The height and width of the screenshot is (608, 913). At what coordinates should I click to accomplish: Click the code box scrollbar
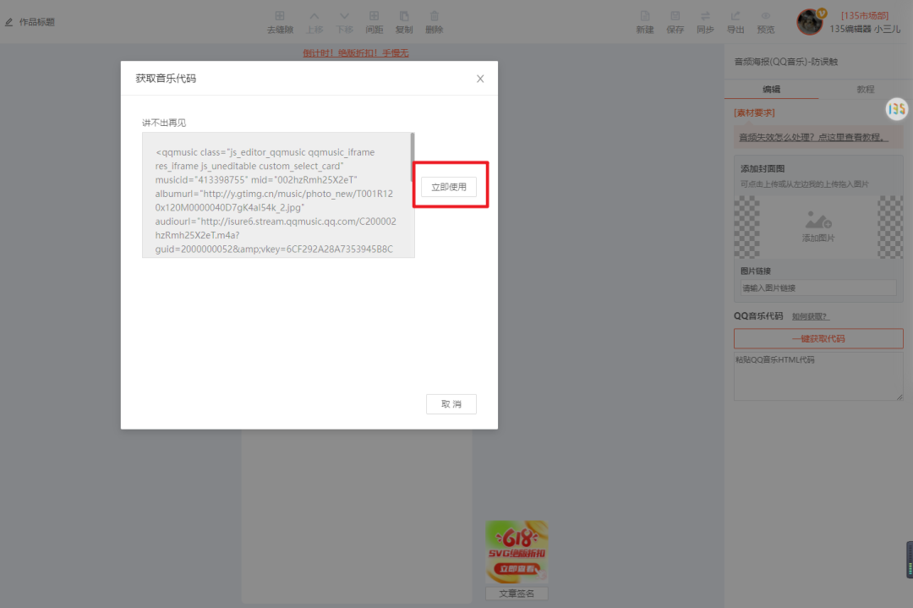pos(413,156)
